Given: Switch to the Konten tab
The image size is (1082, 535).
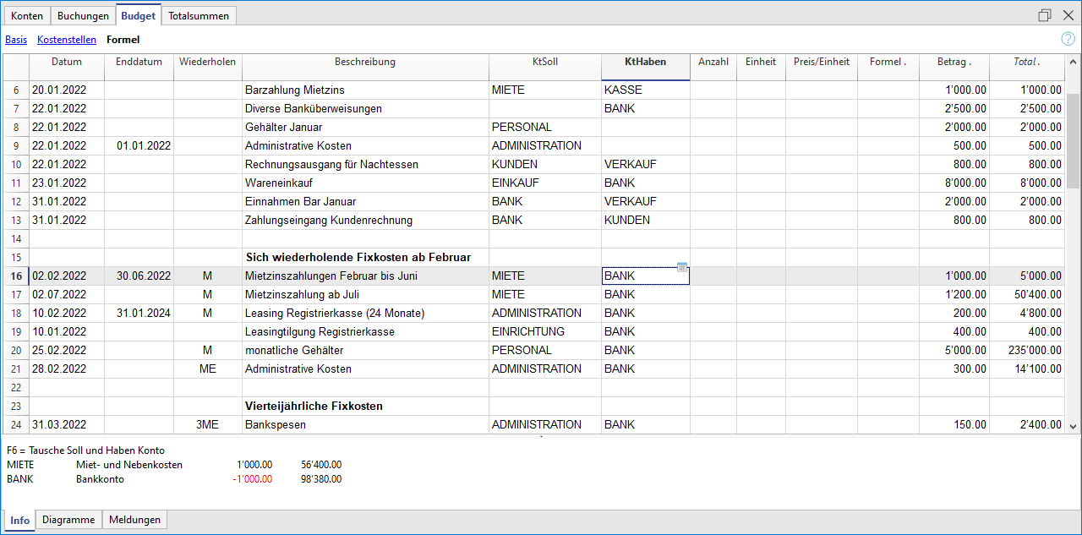Looking at the screenshot, I should [x=27, y=16].
